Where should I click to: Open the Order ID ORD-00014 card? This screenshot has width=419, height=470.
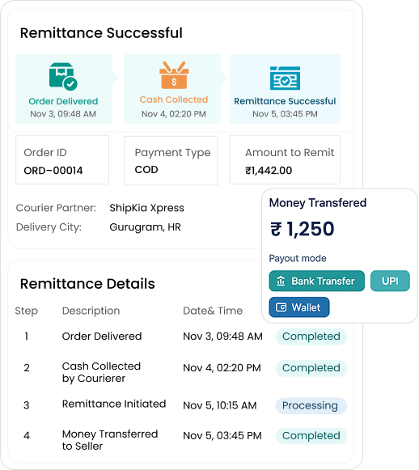pos(62,159)
